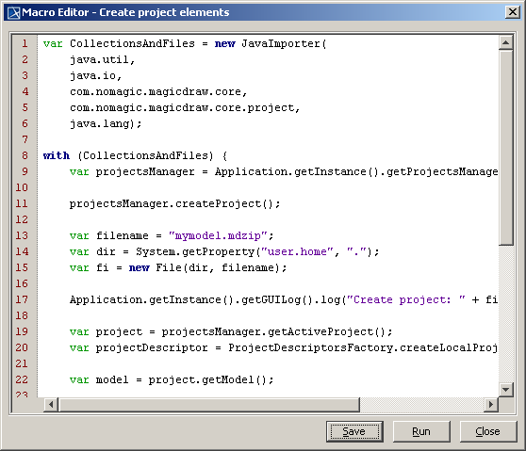The height and width of the screenshot is (451, 526).
Task: Click line number 22 in gutter
Action: 22,379
